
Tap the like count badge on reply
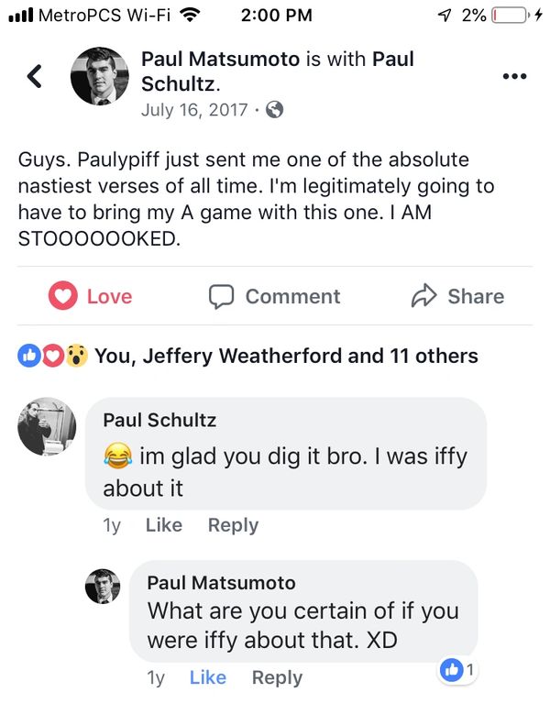coord(458,671)
